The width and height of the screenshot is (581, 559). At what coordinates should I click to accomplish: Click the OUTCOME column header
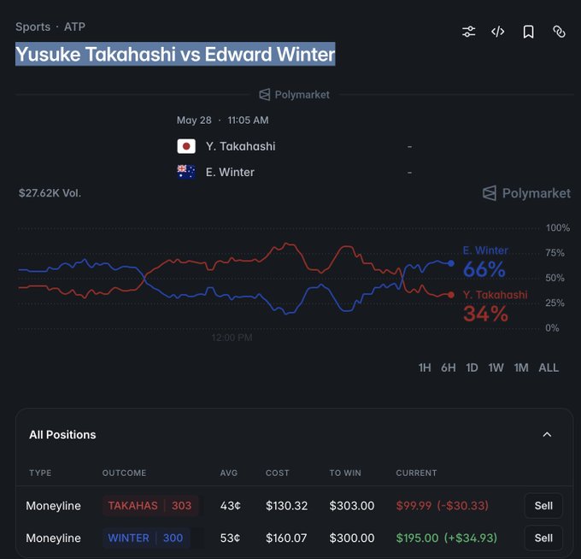click(x=124, y=473)
